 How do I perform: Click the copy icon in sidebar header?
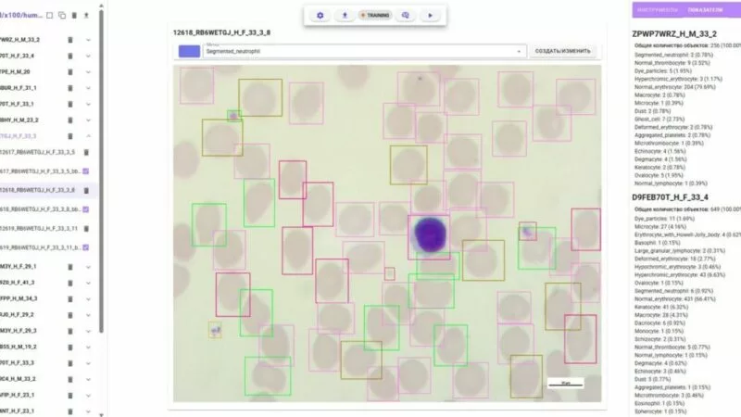(x=62, y=15)
